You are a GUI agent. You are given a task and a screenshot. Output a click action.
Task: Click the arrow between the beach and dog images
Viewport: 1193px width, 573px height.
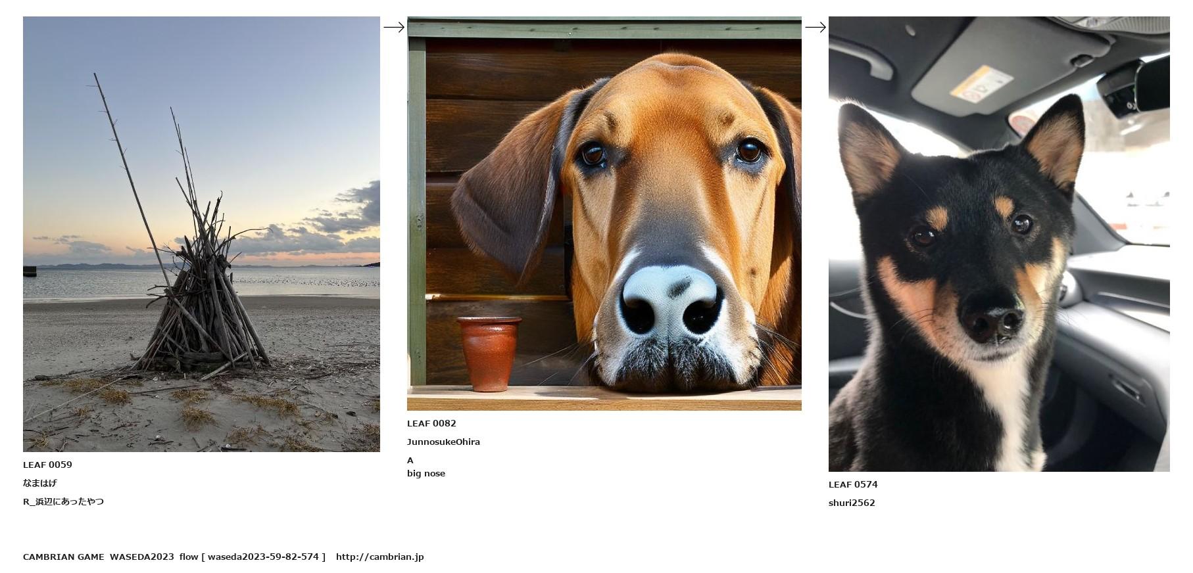[394, 27]
